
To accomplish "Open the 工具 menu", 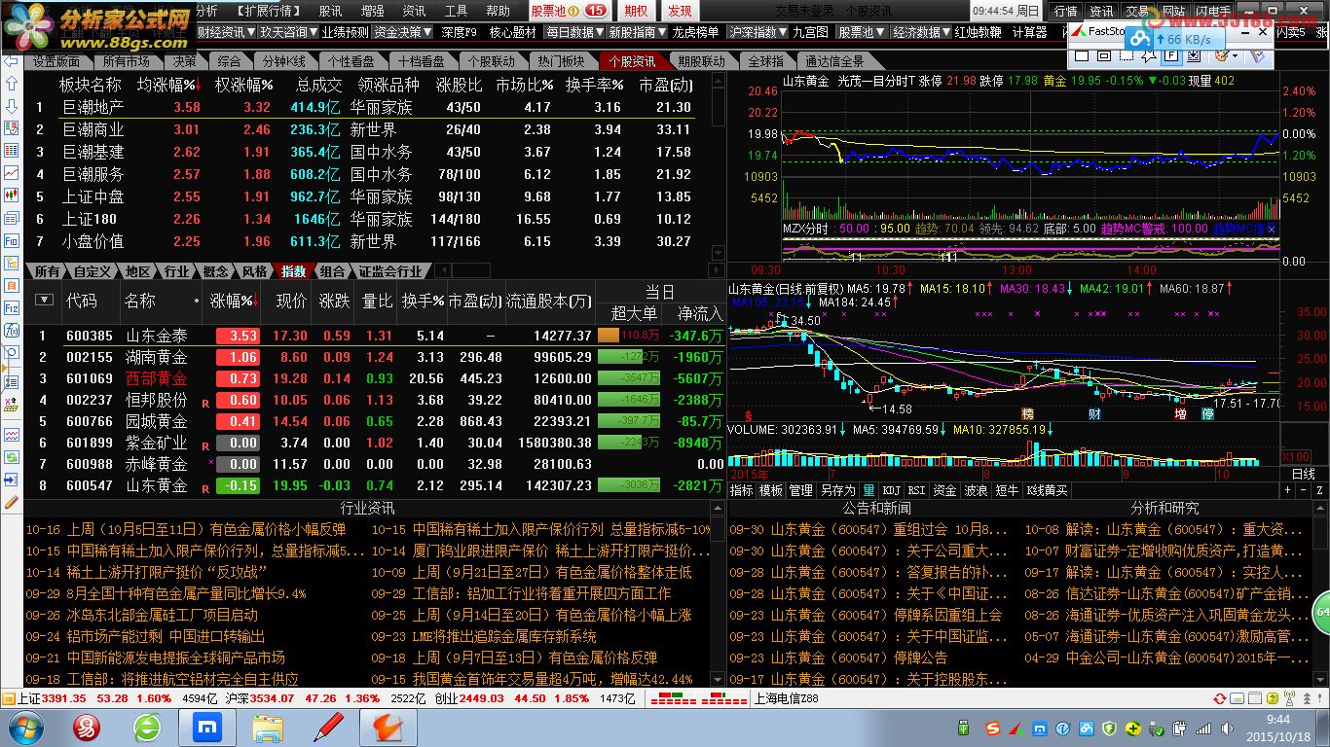I will coord(456,11).
